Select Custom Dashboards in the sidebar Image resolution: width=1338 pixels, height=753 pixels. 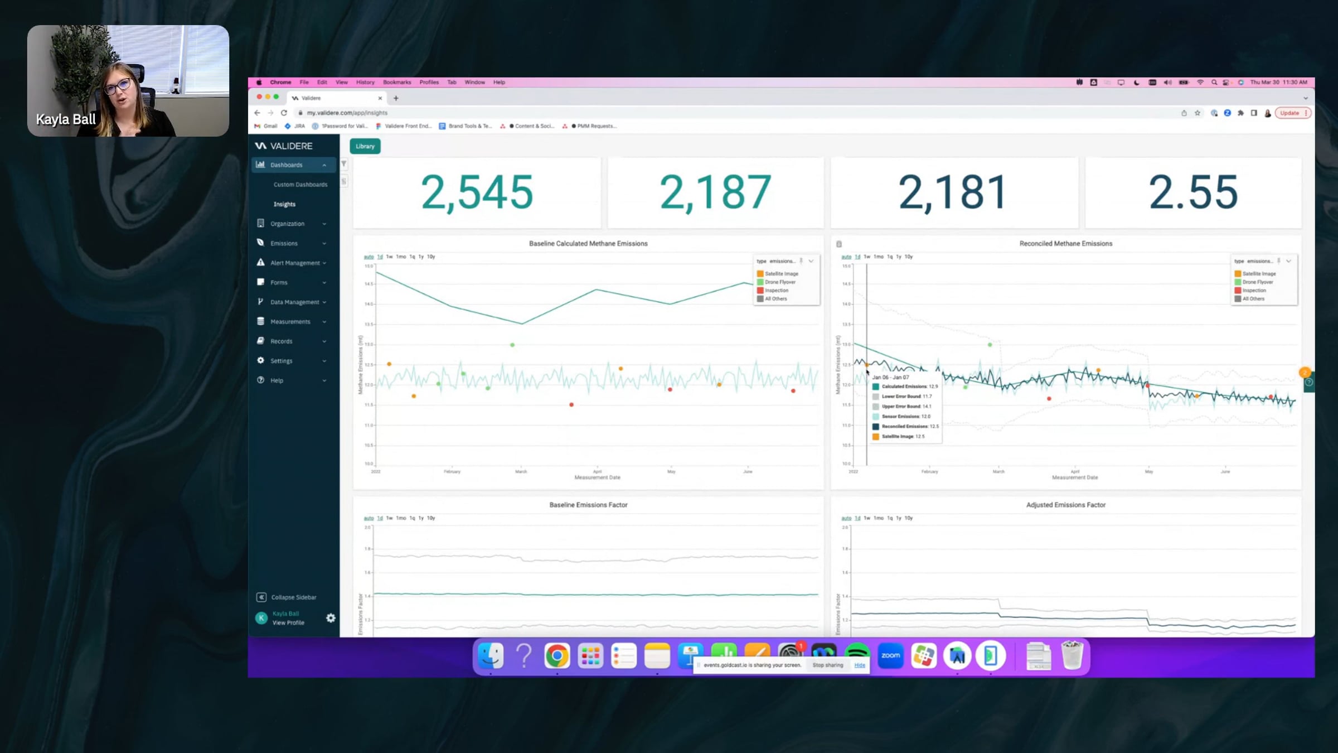pos(300,185)
